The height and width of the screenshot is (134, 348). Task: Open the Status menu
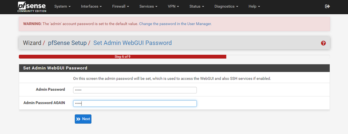[197, 6]
